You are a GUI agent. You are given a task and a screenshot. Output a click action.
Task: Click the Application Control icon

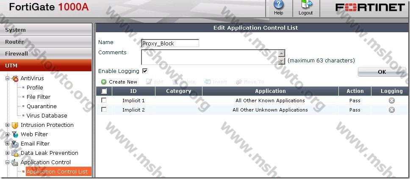pyautogui.click(x=15, y=162)
